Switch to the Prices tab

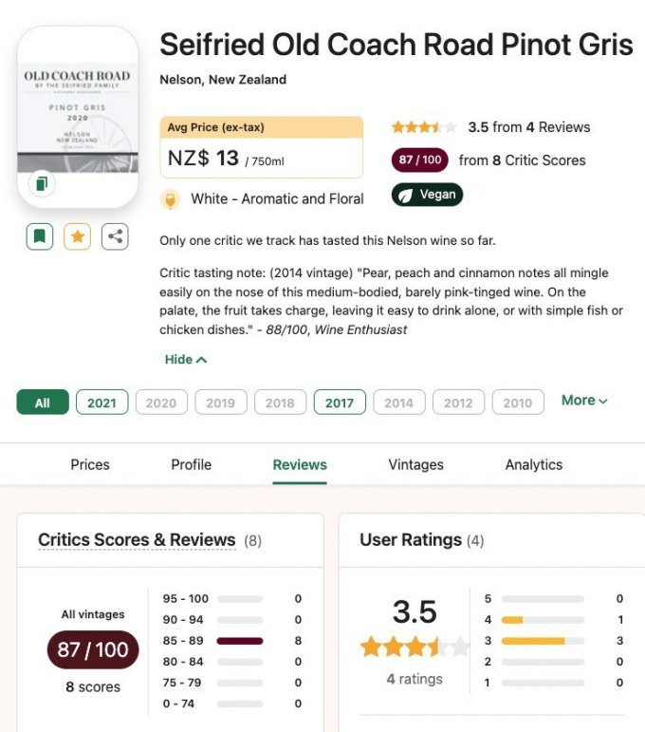click(x=90, y=465)
